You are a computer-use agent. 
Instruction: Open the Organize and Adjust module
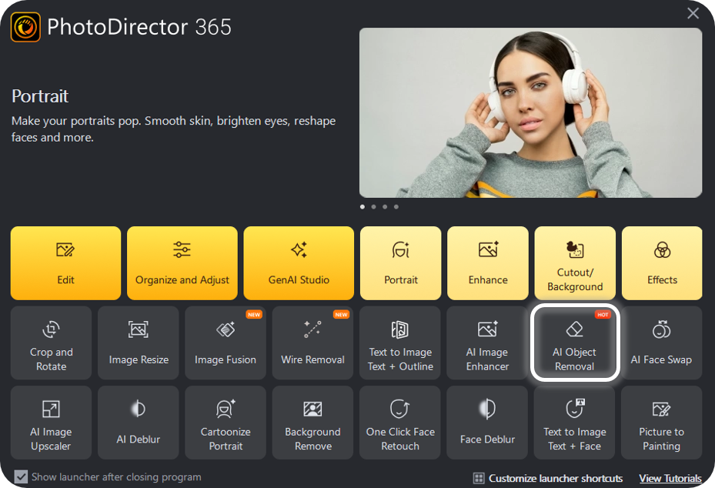(182, 263)
